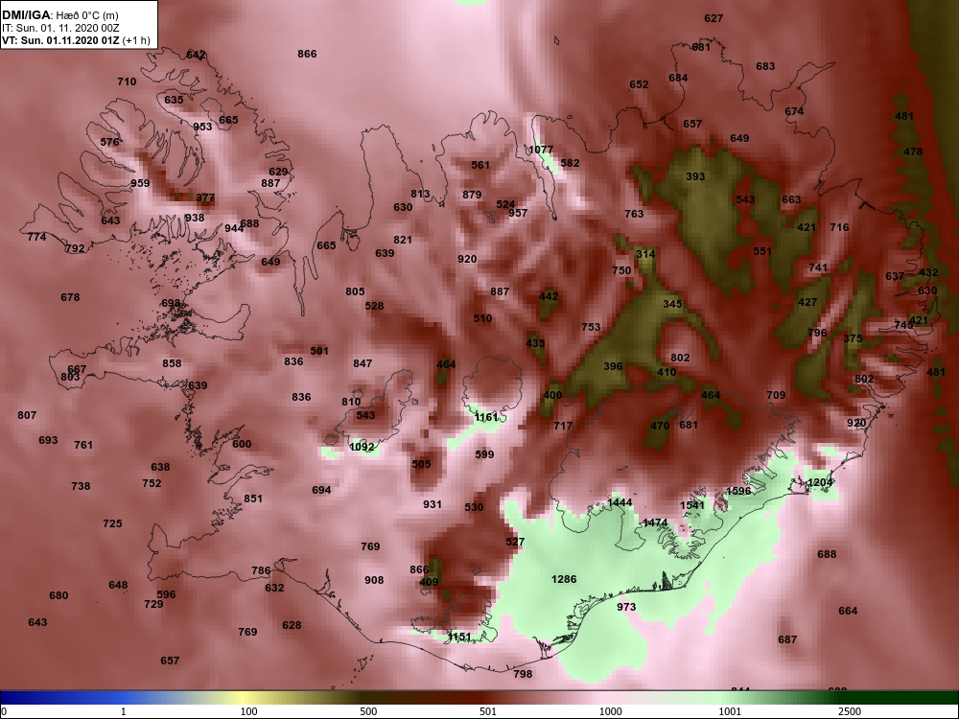Pick the map value 674
Image resolution: width=959 pixels, height=719 pixels.
[794, 111]
